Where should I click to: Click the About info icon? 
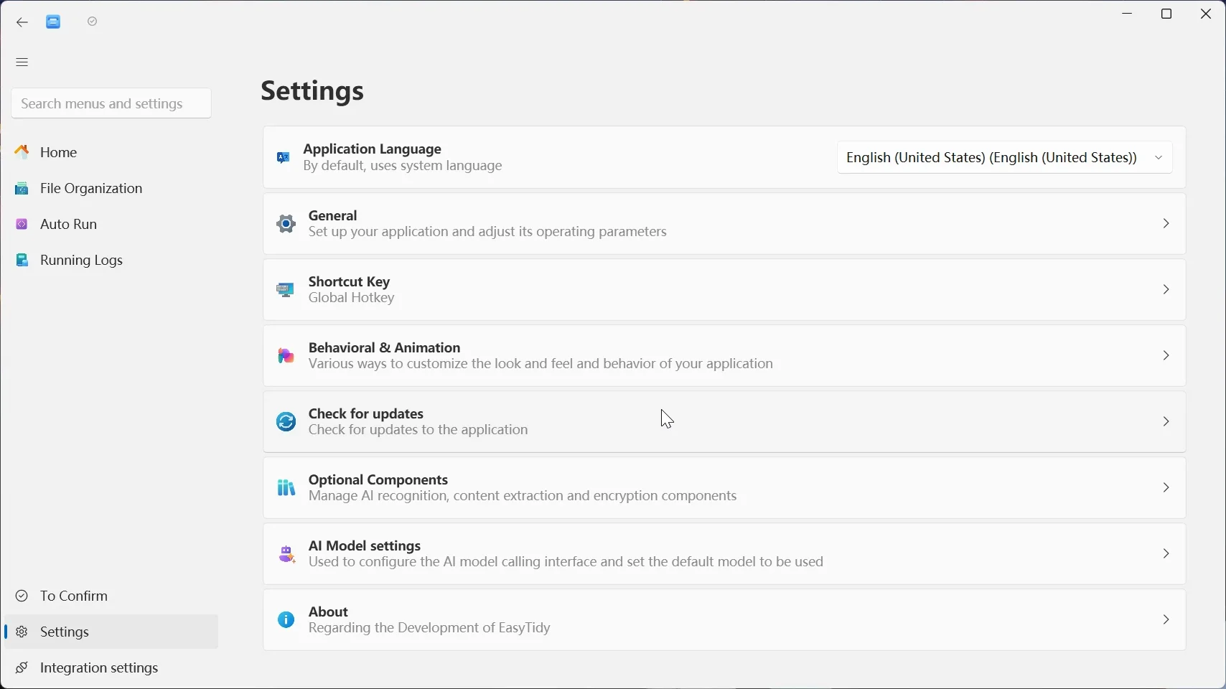click(286, 620)
